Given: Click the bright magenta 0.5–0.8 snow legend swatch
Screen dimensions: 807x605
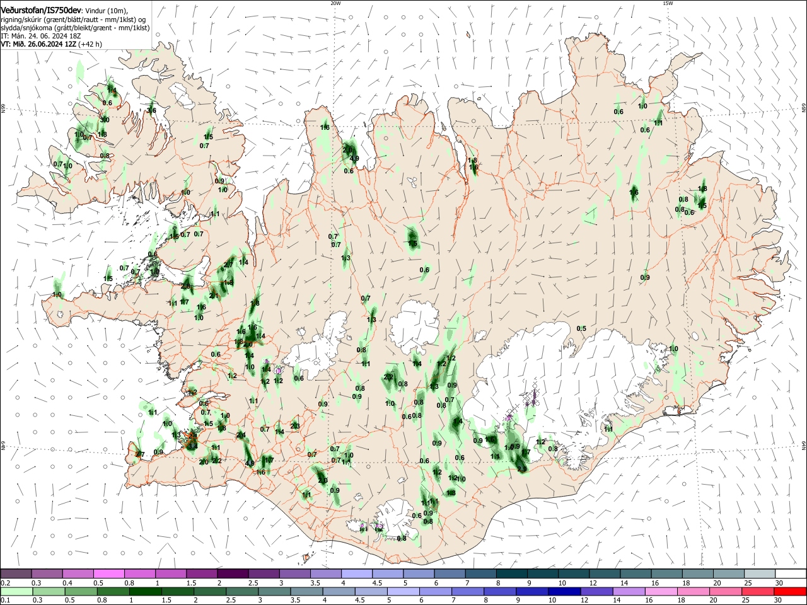Looking at the screenshot, I should click(x=109, y=574).
